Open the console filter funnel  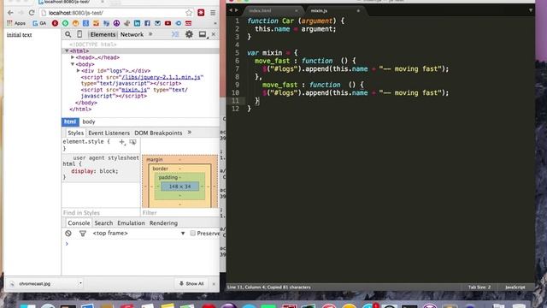coord(83,234)
